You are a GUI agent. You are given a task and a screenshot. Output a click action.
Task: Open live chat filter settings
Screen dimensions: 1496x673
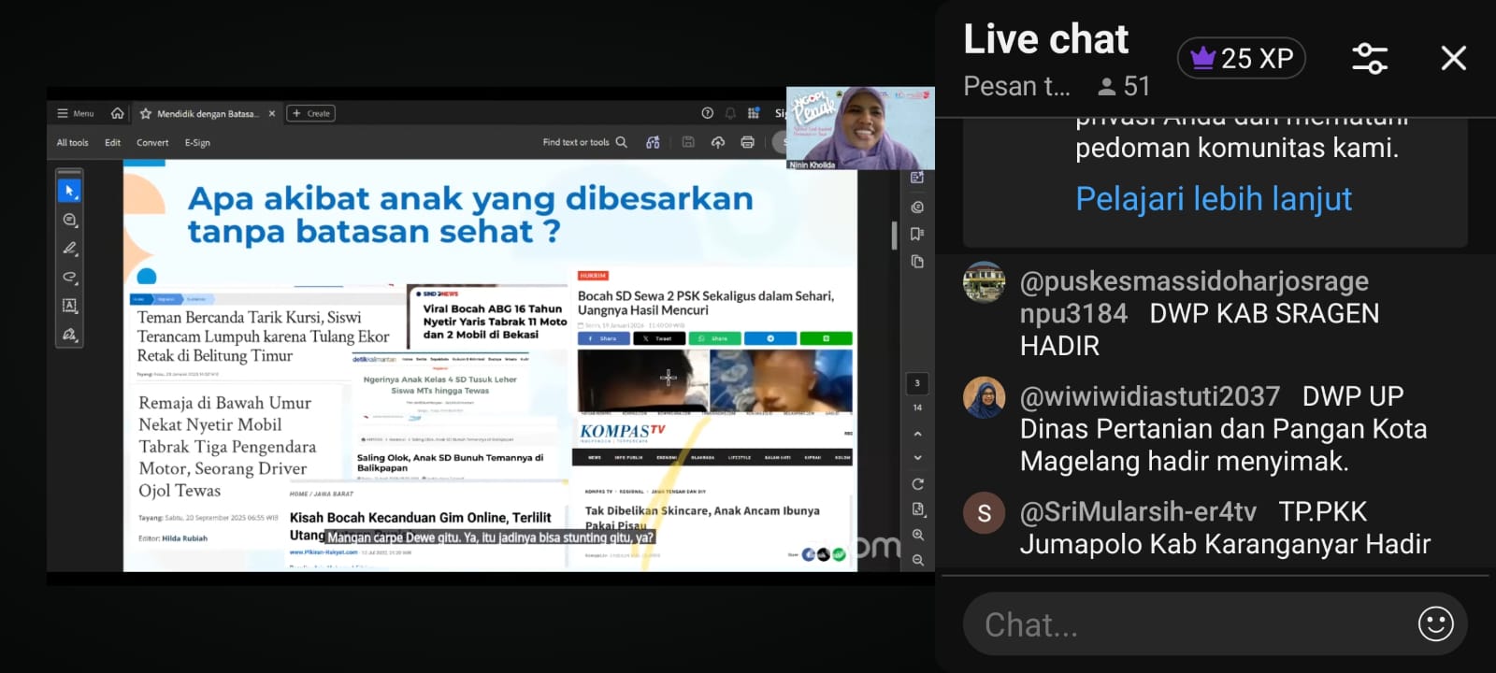(1370, 58)
